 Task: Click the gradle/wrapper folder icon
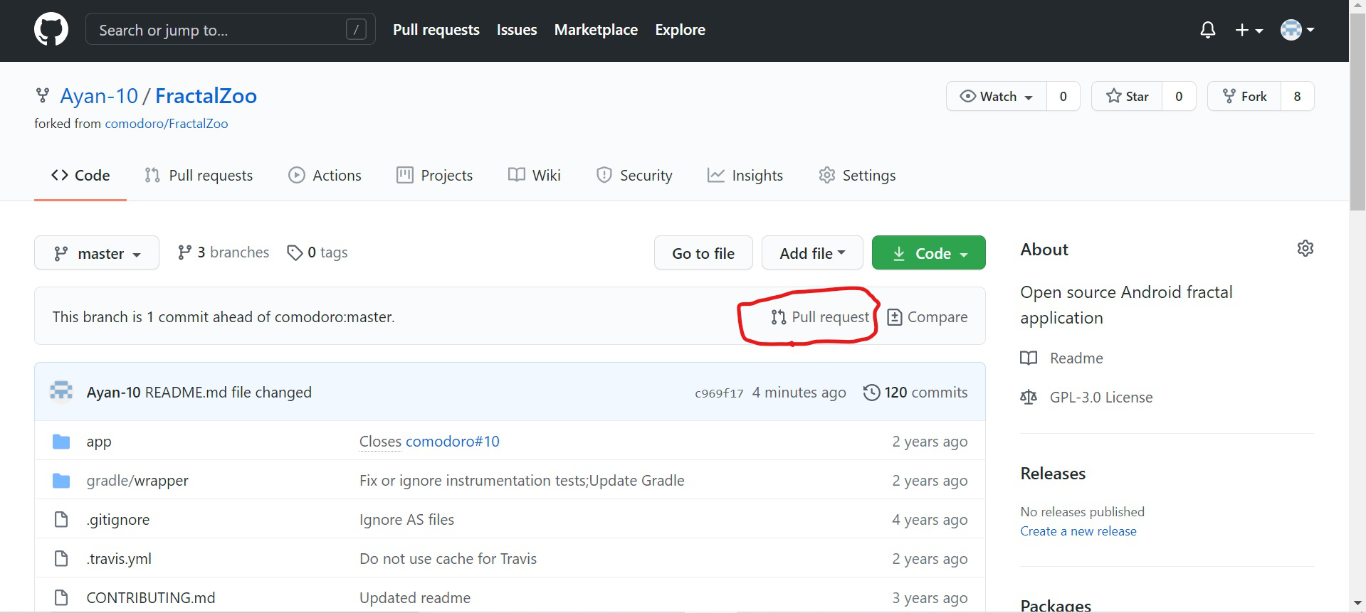tap(61, 481)
